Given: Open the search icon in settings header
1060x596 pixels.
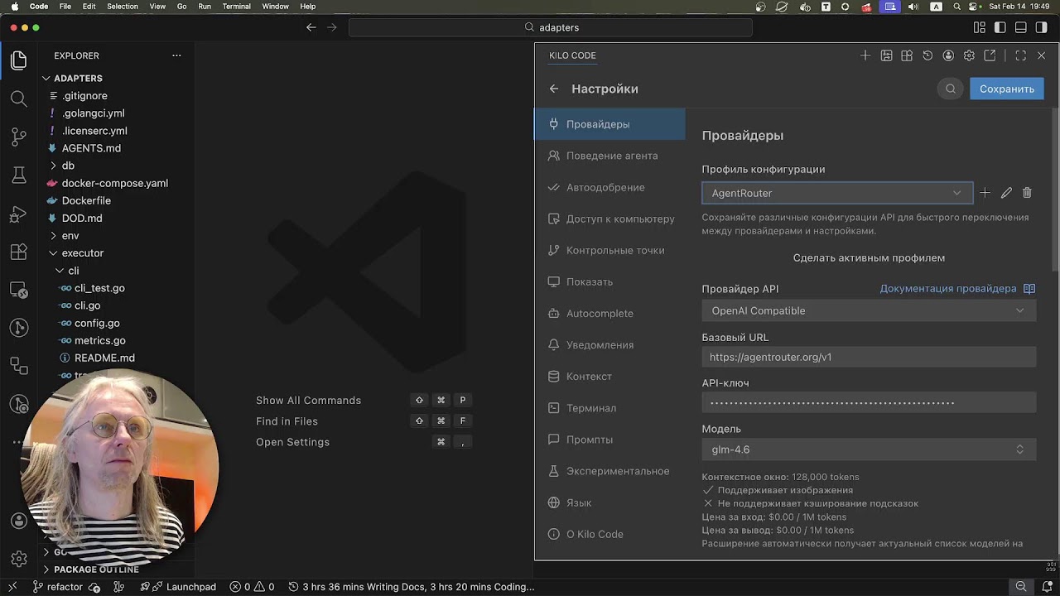Looking at the screenshot, I should pyautogui.click(x=951, y=89).
